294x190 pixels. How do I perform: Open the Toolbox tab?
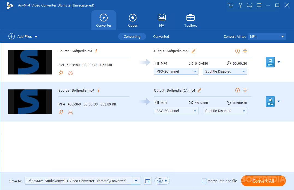coord(190,20)
